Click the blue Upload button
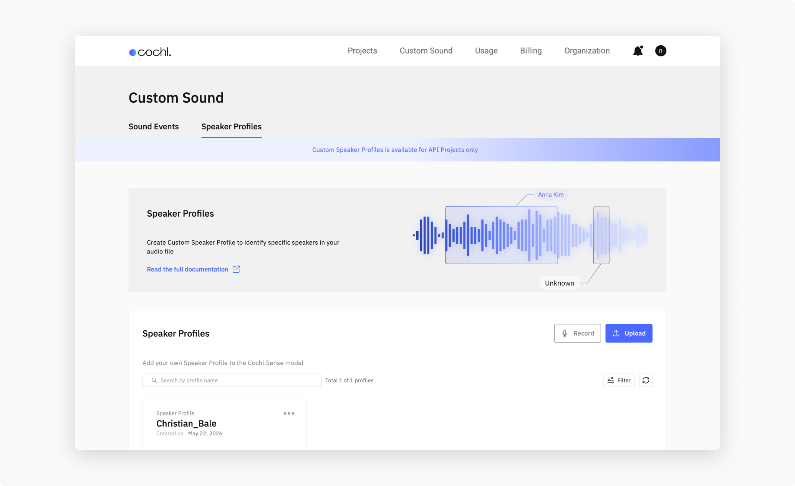 (629, 333)
